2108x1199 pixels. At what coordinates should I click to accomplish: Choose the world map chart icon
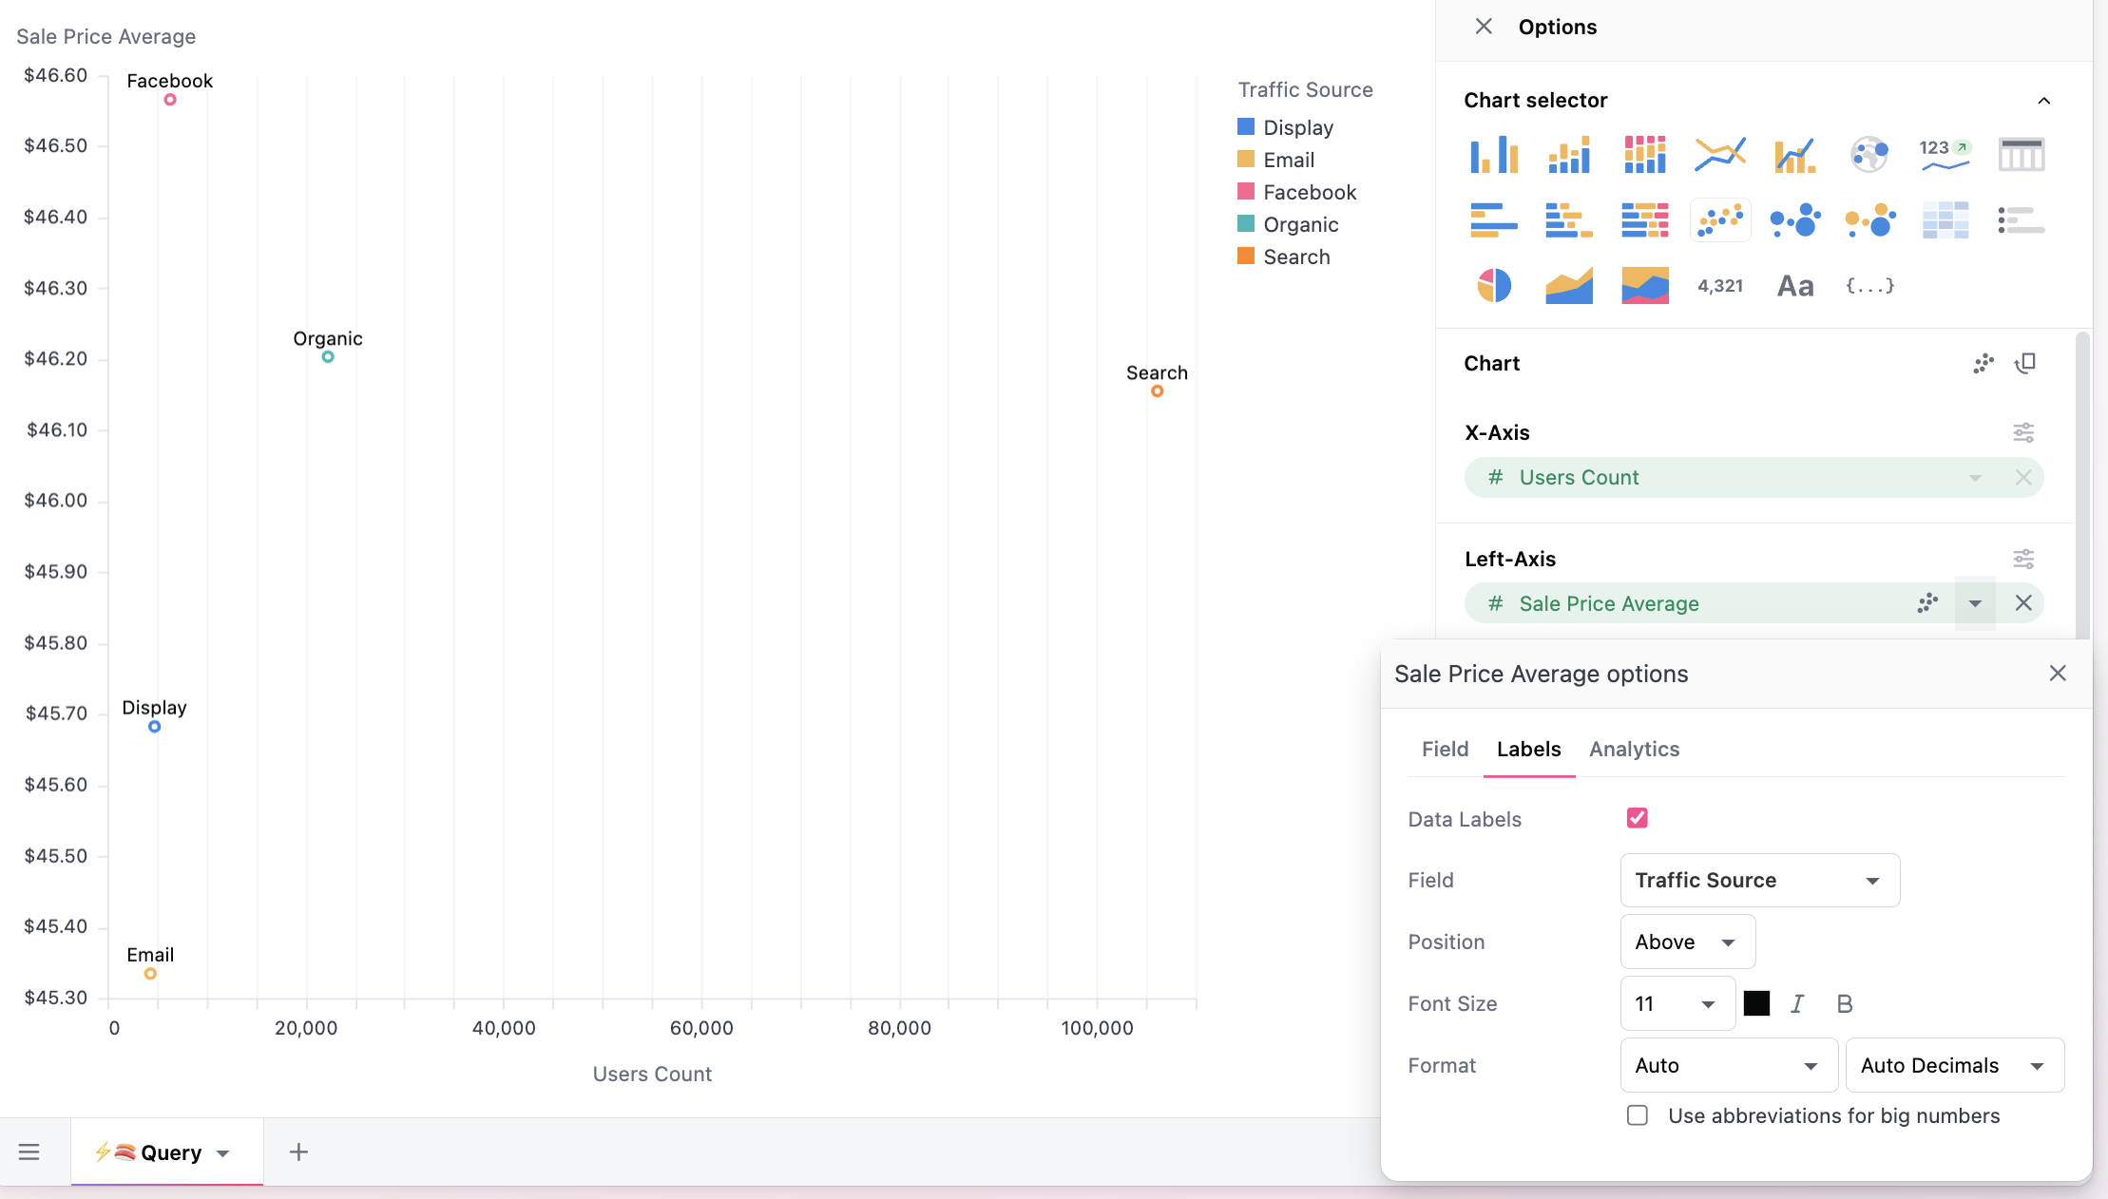click(1868, 154)
